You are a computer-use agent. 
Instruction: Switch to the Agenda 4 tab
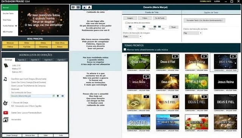(48, 60)
